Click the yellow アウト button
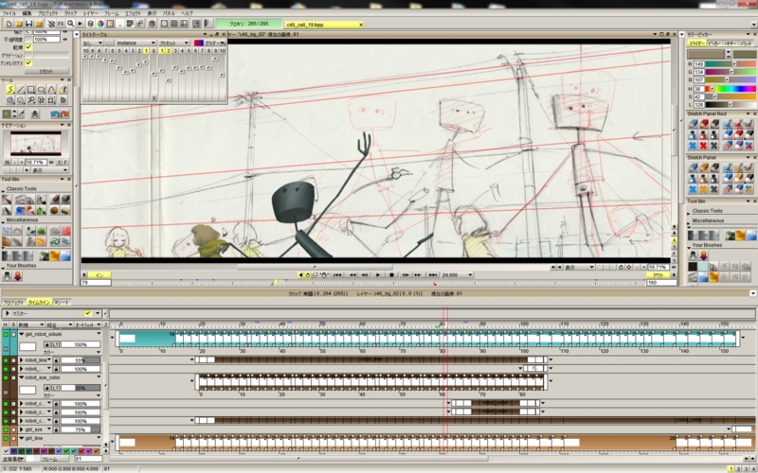758x473 pixels. pyautogui.click(x=658, y=275)
